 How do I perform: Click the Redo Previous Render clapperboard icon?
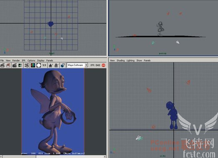click(x=3, y=65)
